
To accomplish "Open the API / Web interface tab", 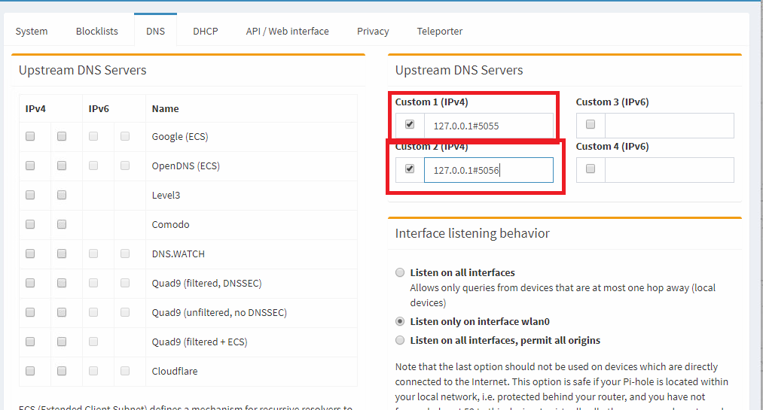I will pyautogui.click(x=287, y=31).
